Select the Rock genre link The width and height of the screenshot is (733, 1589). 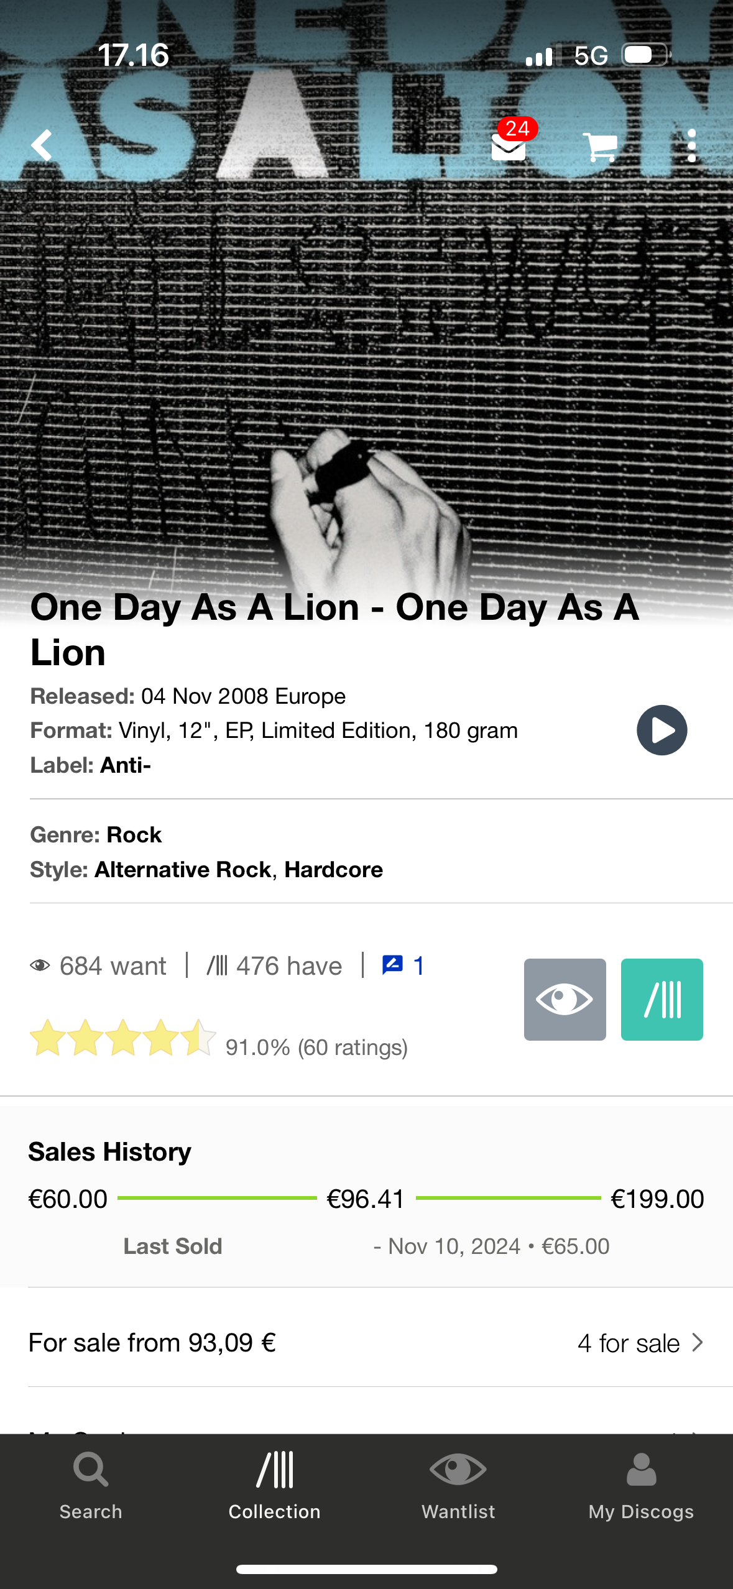pyautogui.click(x=134, y=834)
